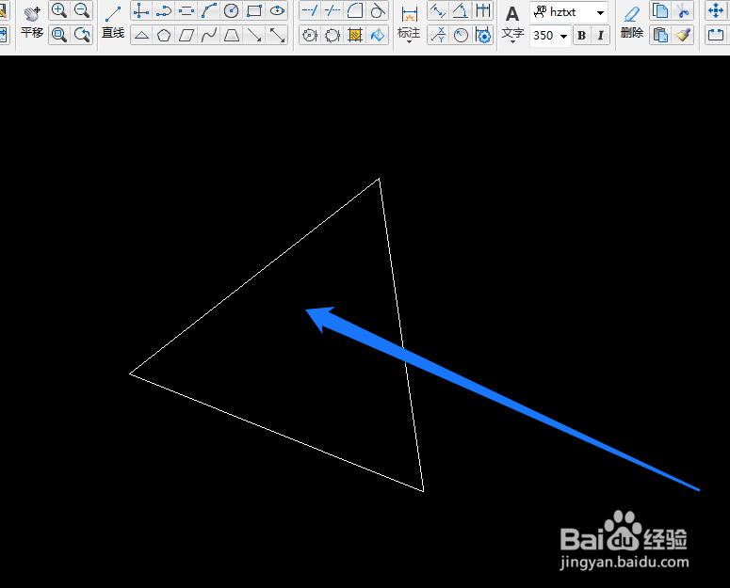Select the spline curve tool
This screenshot has width=730, height=588.
[x=209, y=35]
